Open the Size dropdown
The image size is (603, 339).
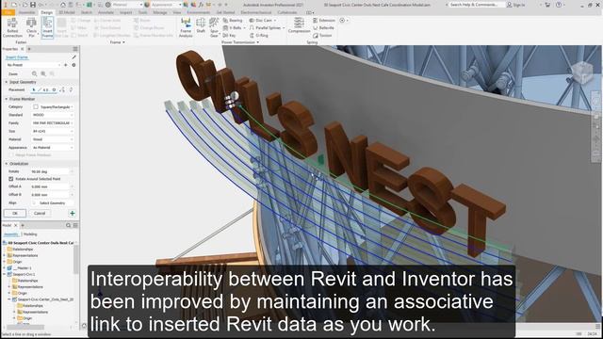point(53,131)
